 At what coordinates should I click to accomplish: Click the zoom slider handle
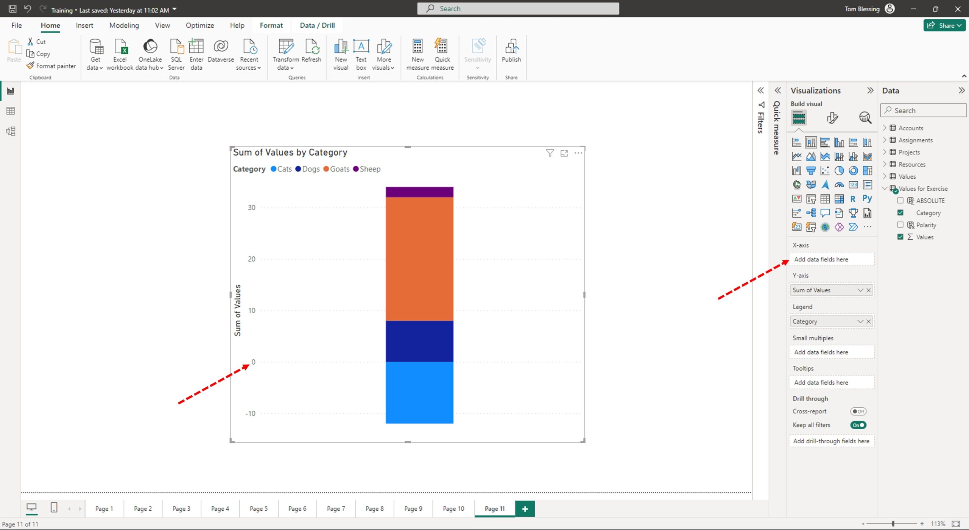(893, 524)
